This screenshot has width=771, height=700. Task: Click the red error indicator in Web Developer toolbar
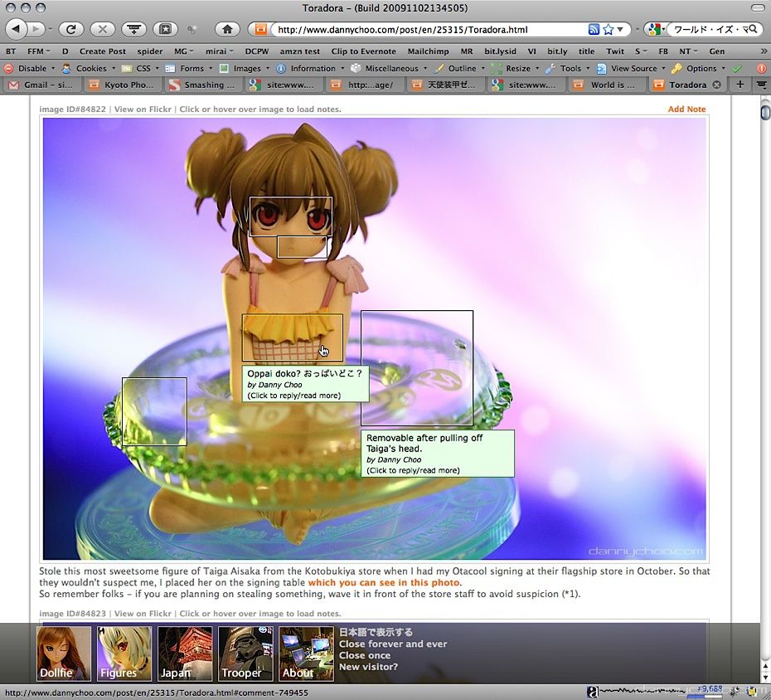[x=761, y=68]
